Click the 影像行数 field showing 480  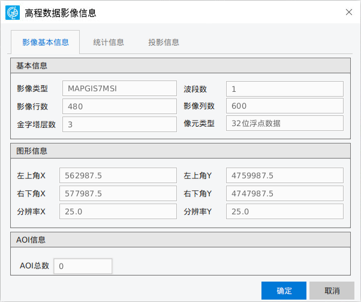[x=119, y=106]
